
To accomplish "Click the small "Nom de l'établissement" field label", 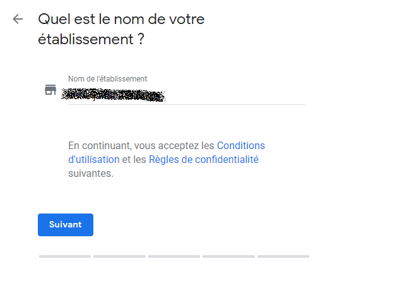I will pos(108,79).
